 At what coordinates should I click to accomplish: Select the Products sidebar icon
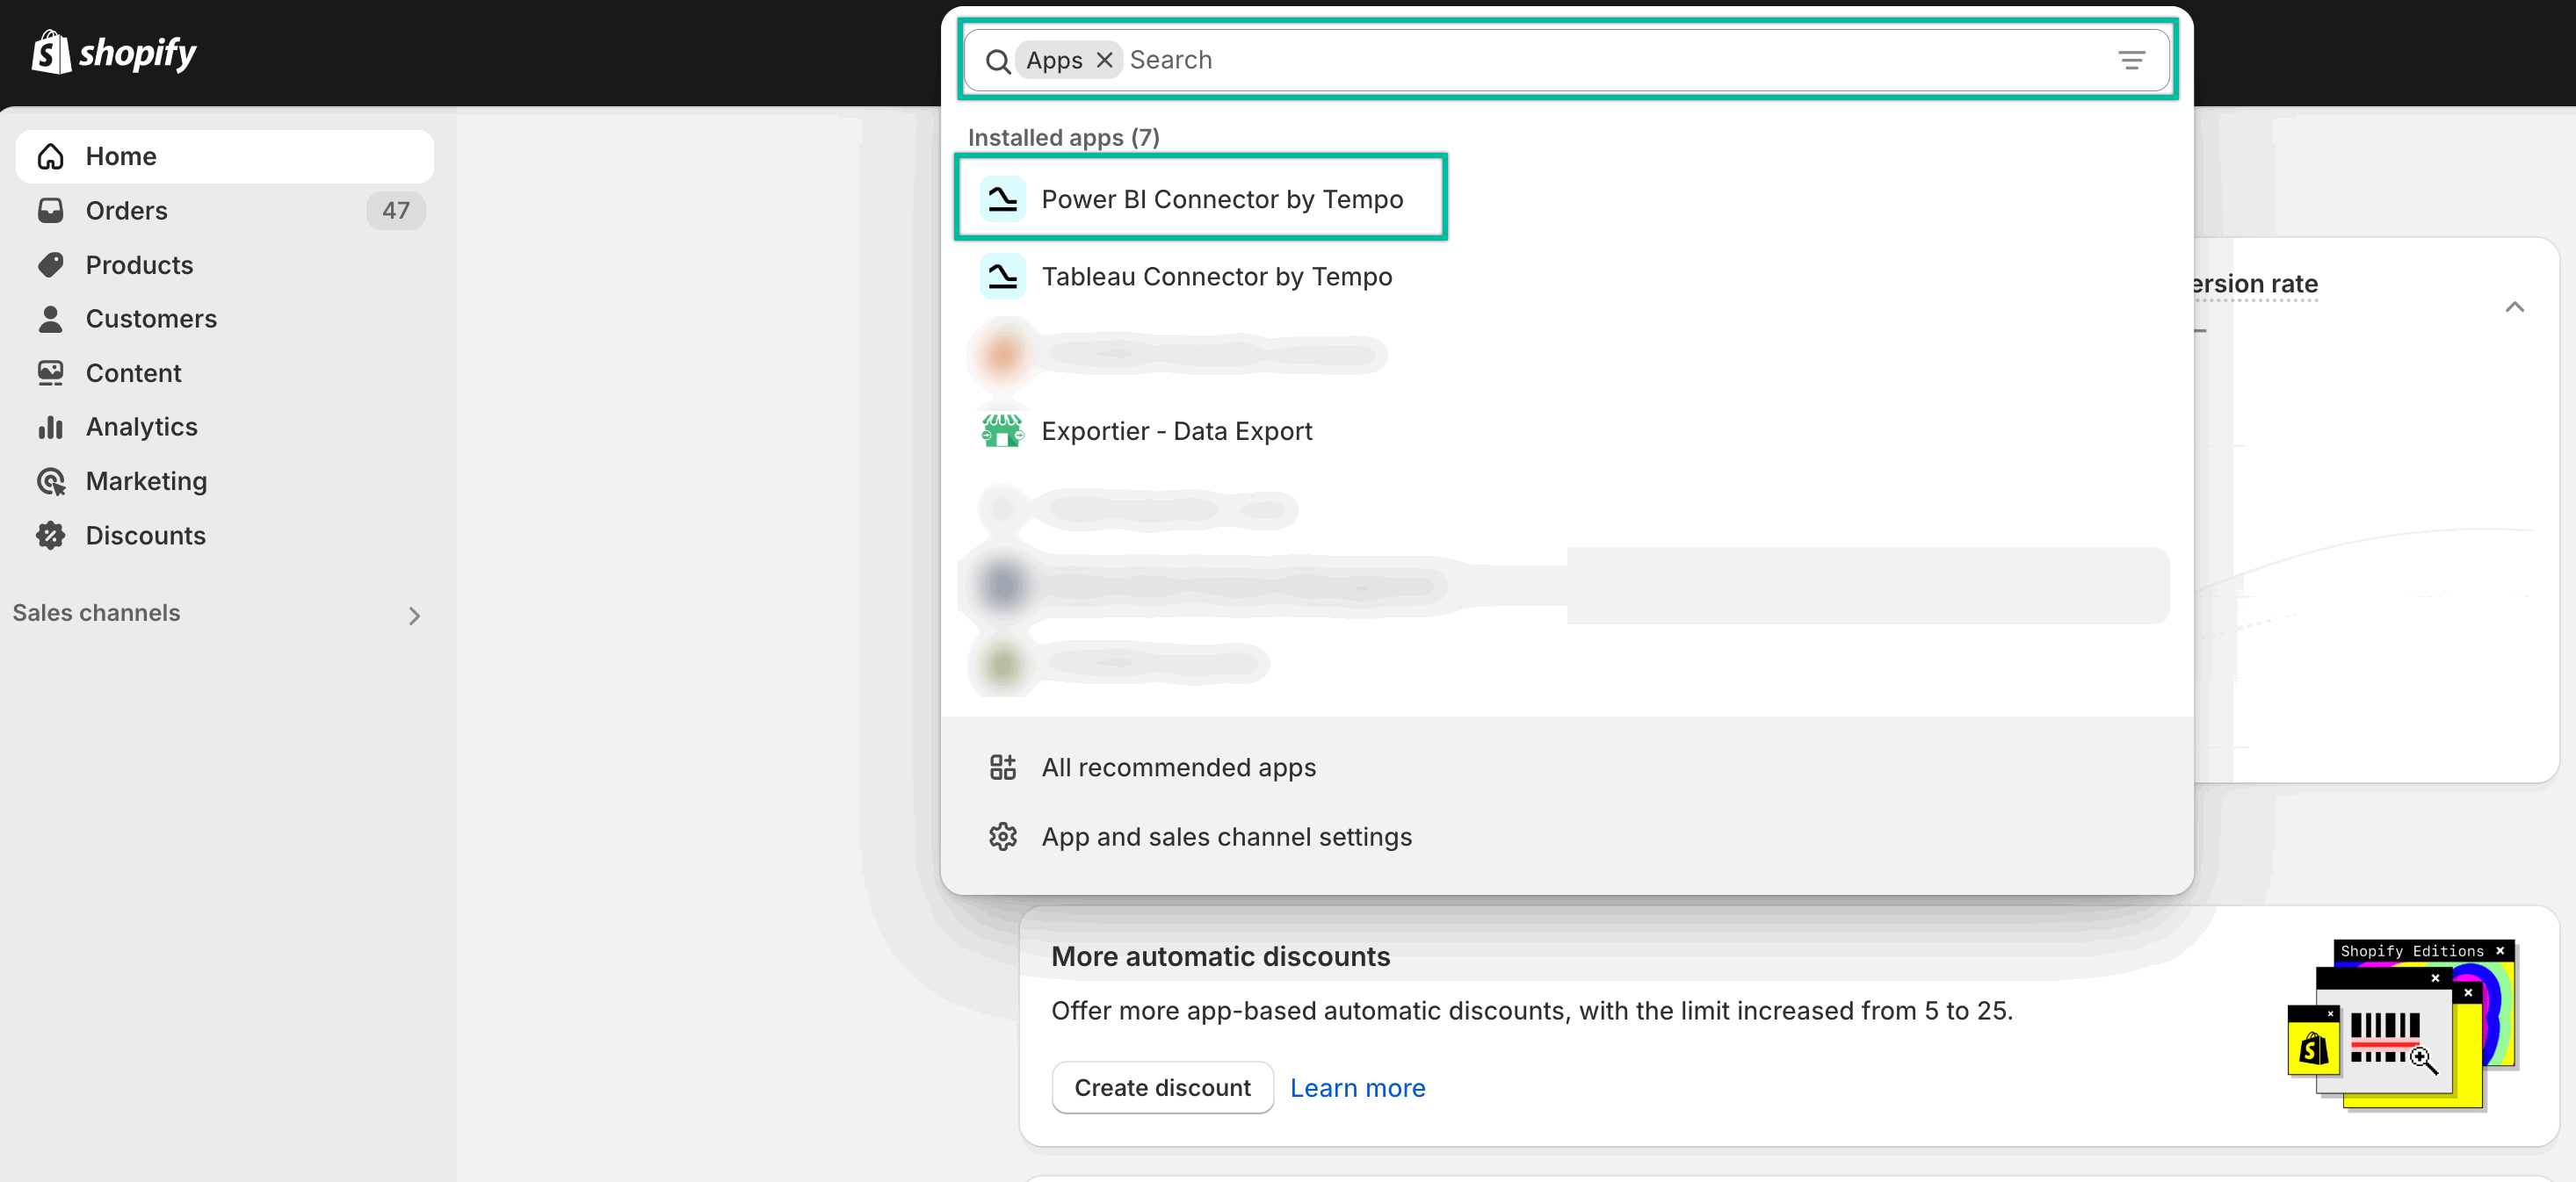click(51, 263)
